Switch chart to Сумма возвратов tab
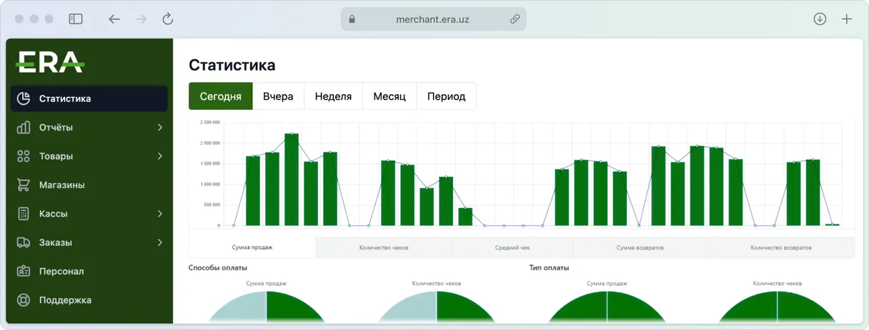 [640, 247]
